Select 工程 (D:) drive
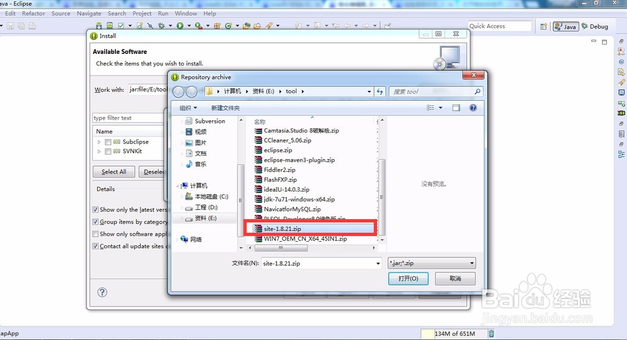The height and width of the screenshot is (340, 627). pos(201,207)
